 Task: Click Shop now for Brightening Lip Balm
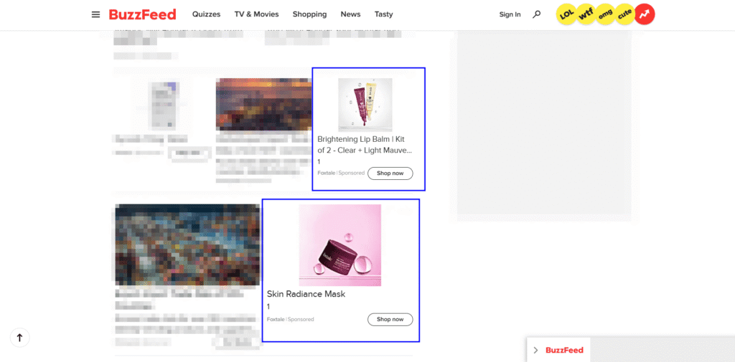[x=390, y=173]
